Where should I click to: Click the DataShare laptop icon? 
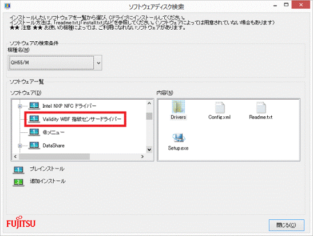pos(34,145)
